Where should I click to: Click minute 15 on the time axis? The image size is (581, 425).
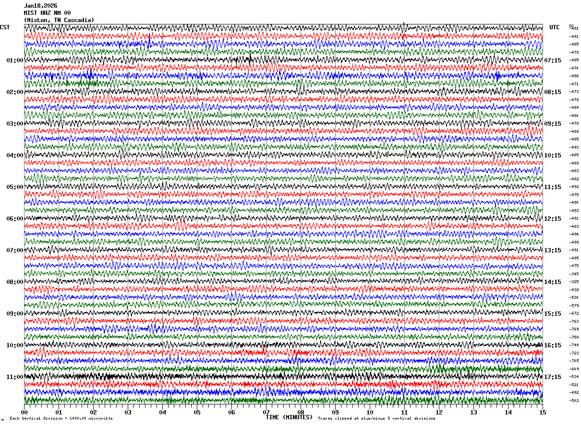click(x=543, y=412)
